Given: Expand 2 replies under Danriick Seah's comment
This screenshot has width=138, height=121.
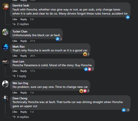Looking at the screenshot, I should 21,24.
